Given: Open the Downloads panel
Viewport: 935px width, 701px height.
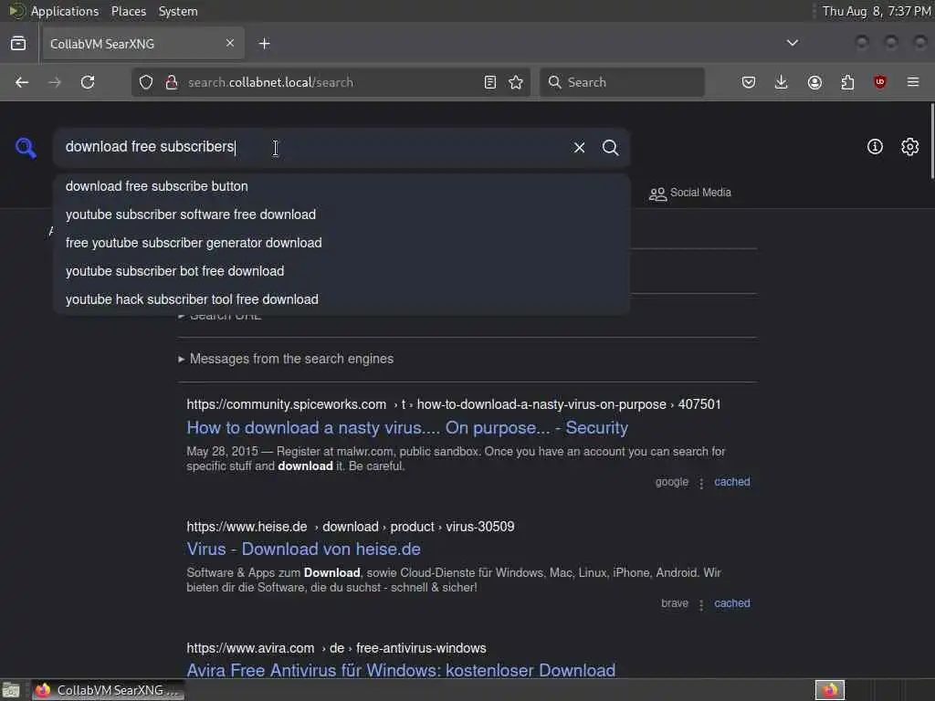Looking at the screenshot, I should click(782, 82).
